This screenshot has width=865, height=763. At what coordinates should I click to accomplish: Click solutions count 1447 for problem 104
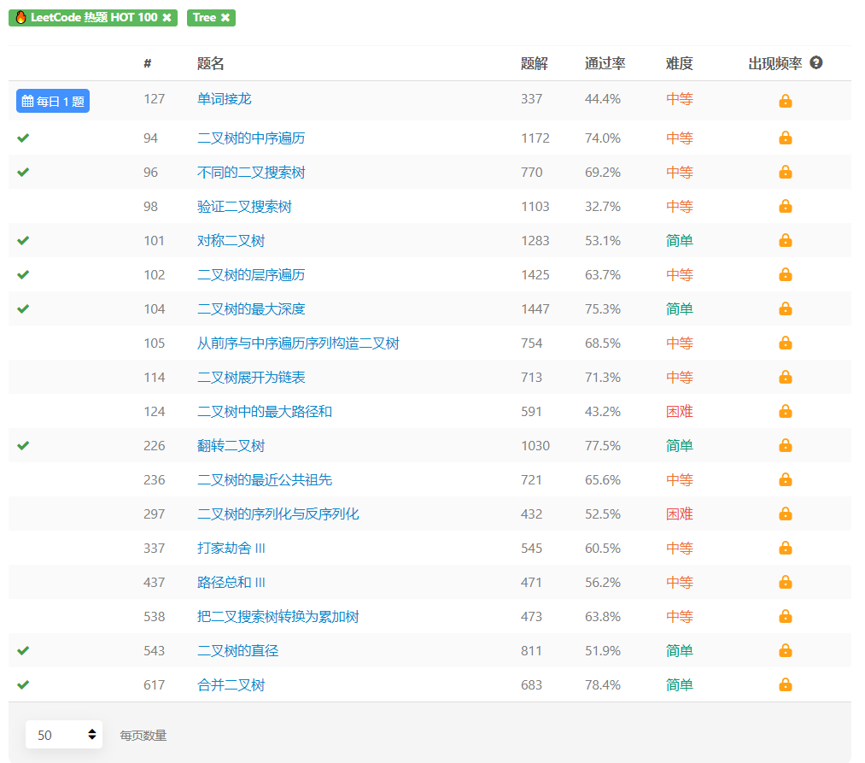click(535, 309)
